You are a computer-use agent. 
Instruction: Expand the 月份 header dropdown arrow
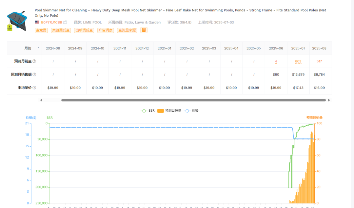(x=38, y=48)
